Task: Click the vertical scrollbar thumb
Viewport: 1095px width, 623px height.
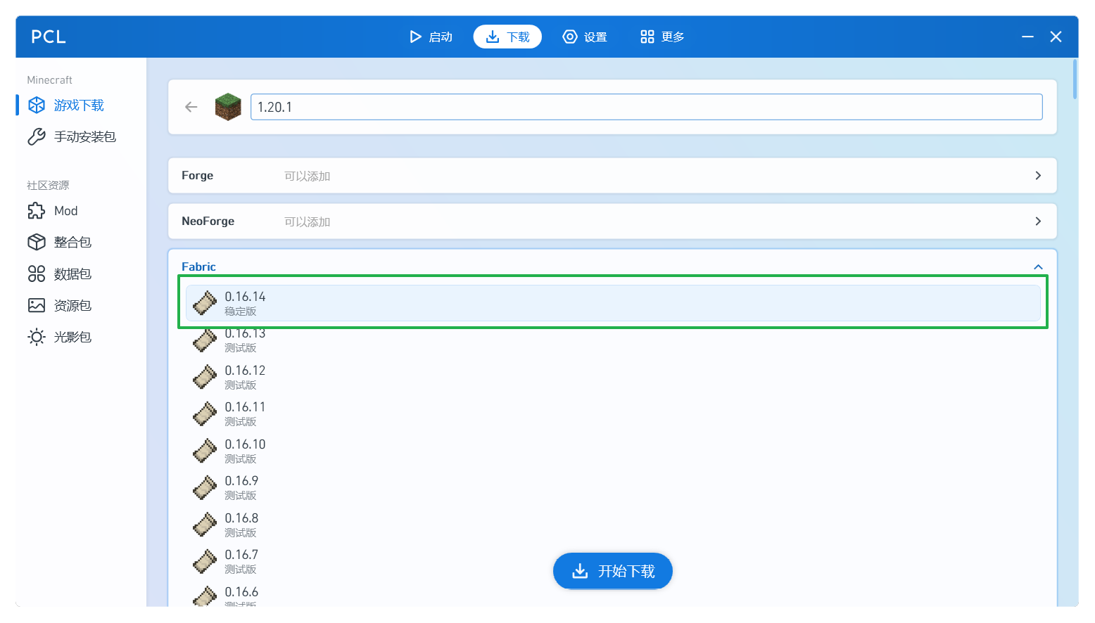Action: pos(1075,79)
